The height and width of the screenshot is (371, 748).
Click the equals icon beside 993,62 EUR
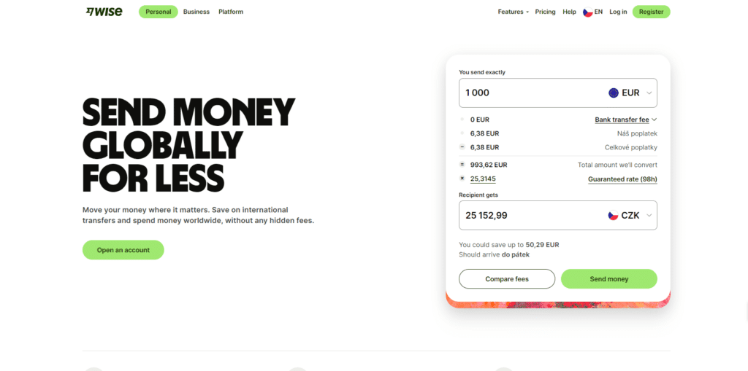point(462,165)
